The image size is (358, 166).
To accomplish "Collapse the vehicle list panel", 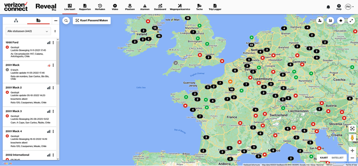I will pos(56,21).
